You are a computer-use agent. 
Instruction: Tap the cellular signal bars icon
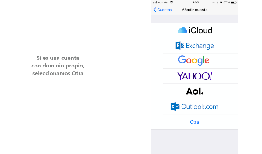(155, 2)
